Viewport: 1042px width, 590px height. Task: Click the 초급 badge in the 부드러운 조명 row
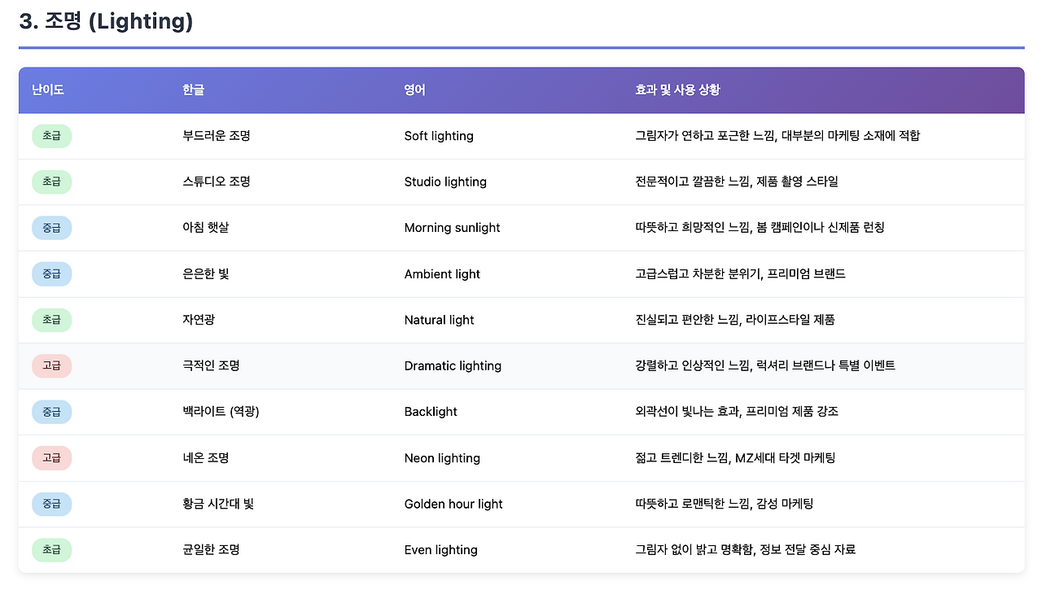click(52, 136)
